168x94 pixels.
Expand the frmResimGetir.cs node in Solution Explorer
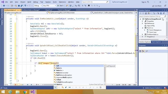(x=143, y=34)
